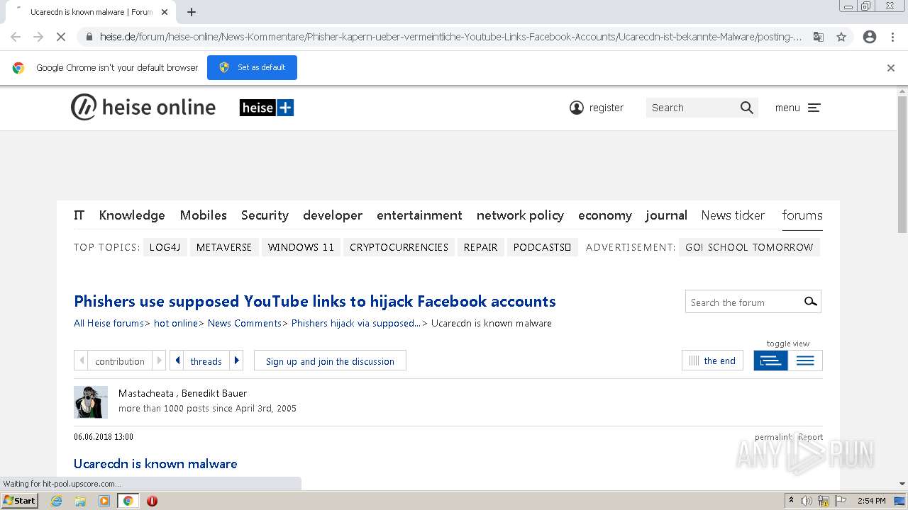The height and width of the screenshot is (510, 908).
Task: Switch to threaded tree view
Action: pyautogui.click(x=770, y=361)
